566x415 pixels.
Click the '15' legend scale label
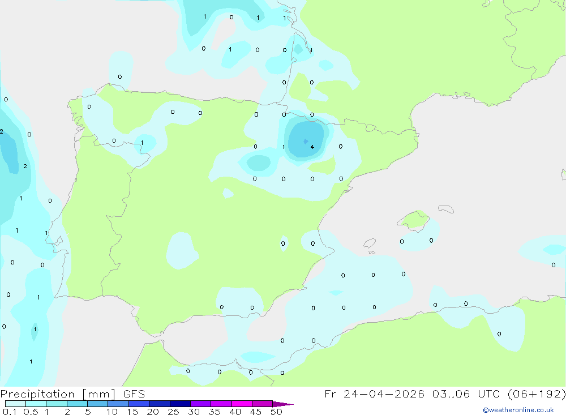132,412
